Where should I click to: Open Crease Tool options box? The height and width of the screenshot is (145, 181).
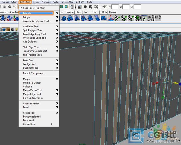click(57, 113)
